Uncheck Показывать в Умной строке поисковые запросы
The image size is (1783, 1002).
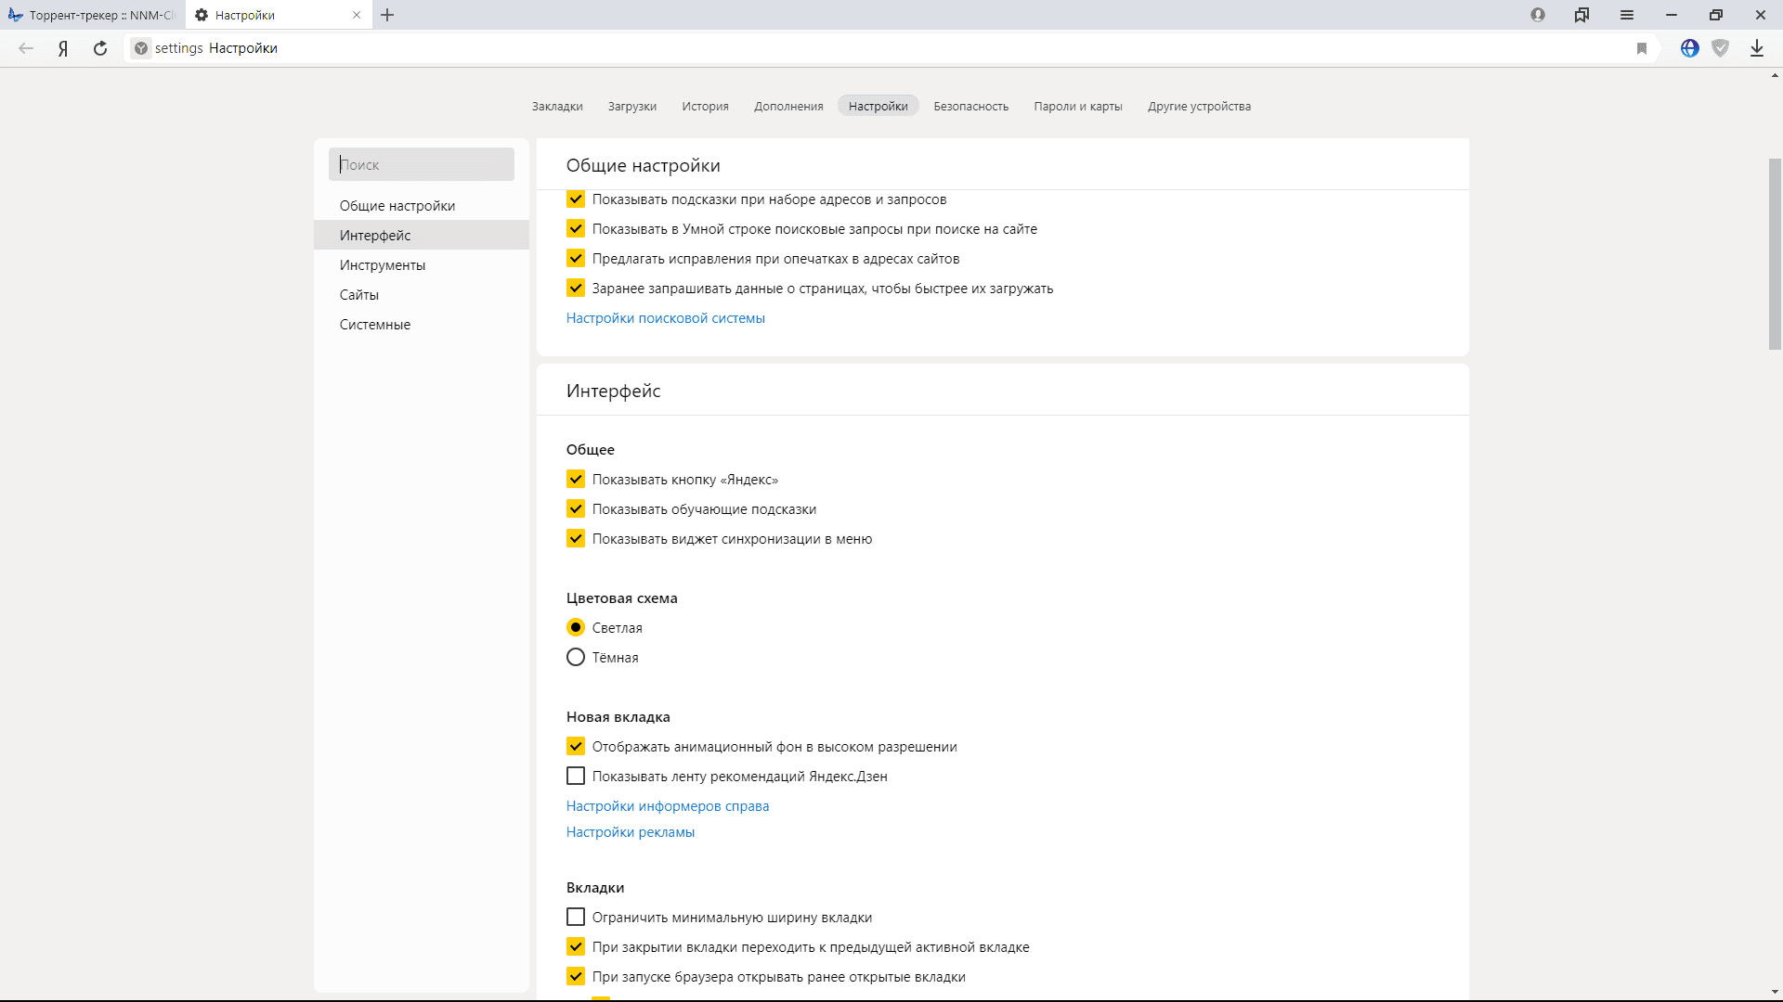576,228
